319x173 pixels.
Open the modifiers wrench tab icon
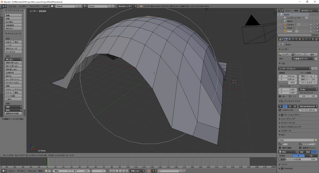[x=307, y=39]
